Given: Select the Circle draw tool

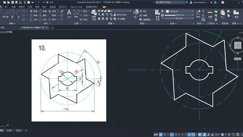Looking at the screenshot, I should (12, 13).
